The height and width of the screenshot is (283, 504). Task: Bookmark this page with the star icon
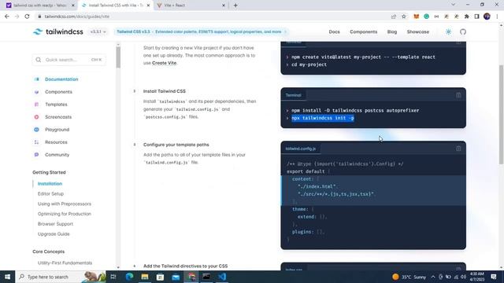tap(404, 17)
